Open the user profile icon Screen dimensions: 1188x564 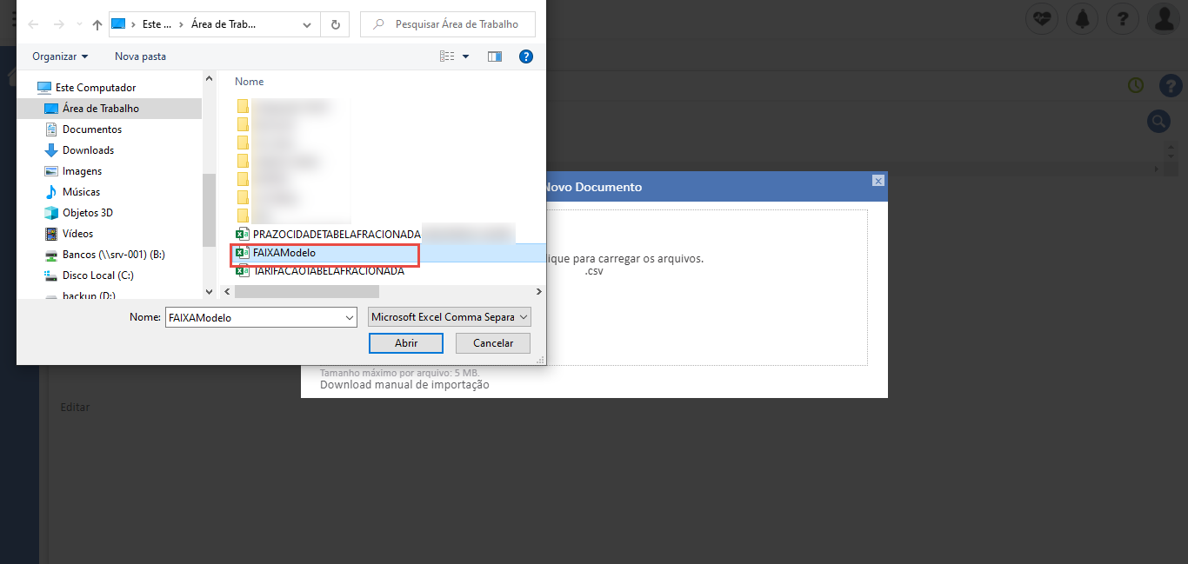pos(1163,19)
